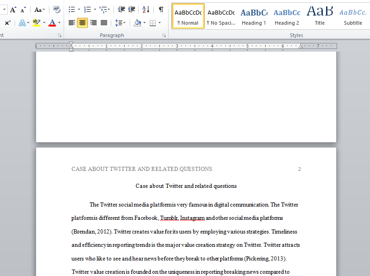This screenshot has height=276, width=370.
Task: Click the misspelled word Tumblr
Action: pos(169,218)
